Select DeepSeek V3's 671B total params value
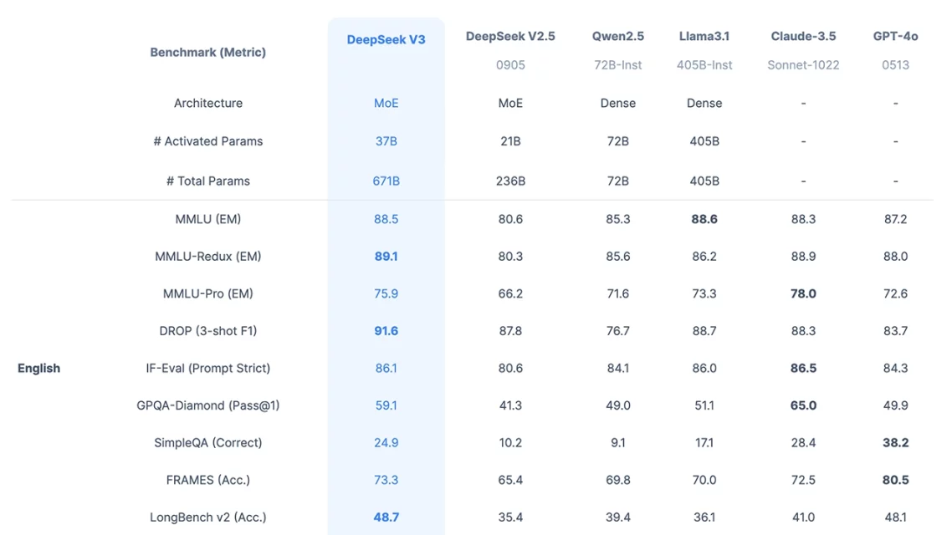The height and width of the screenshot is (535, 952). [x=386, y=181]
